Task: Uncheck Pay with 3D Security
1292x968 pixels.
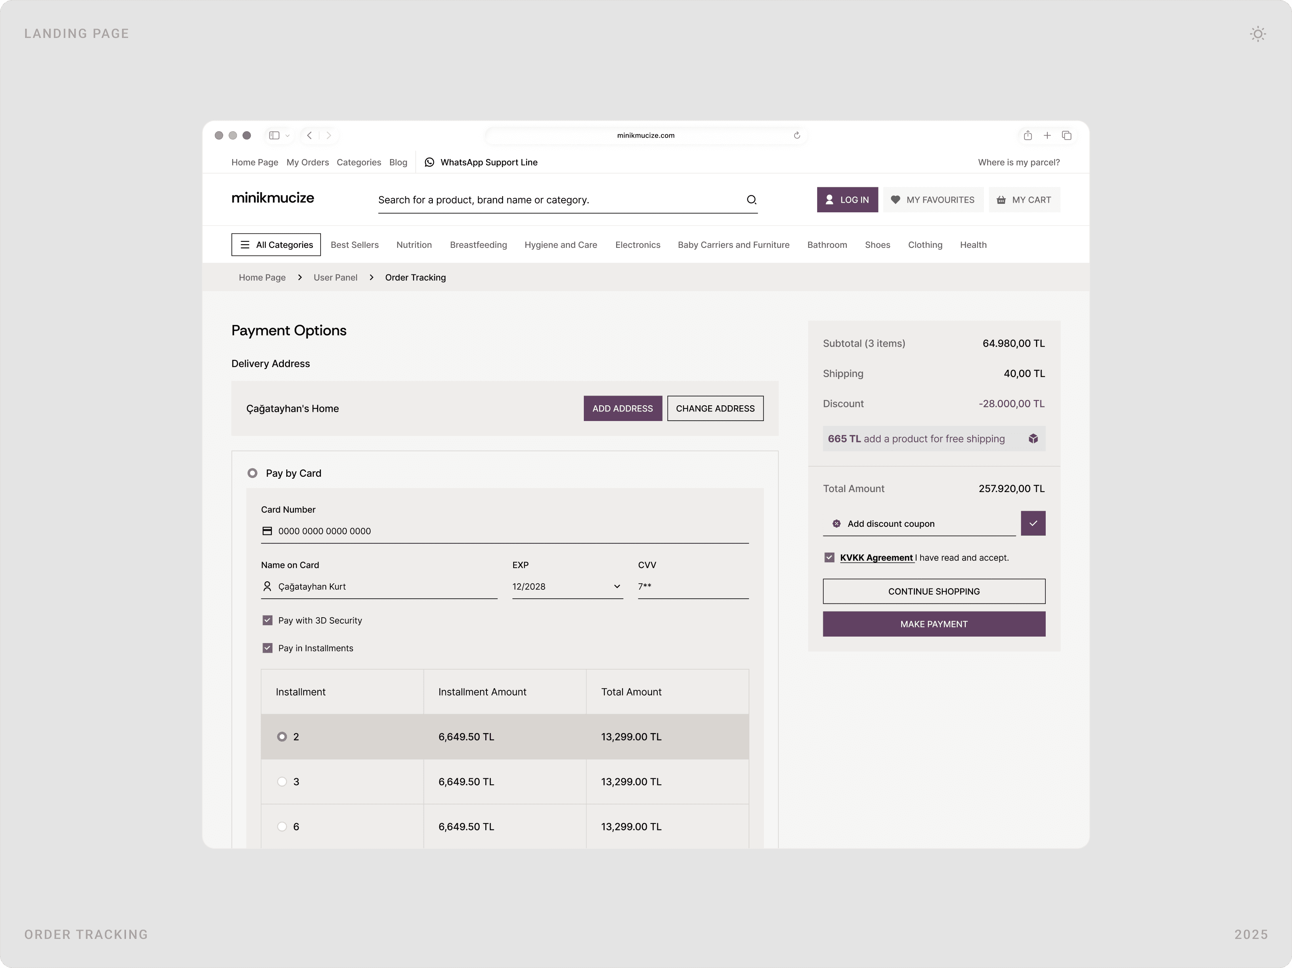Action: point(268,620)
